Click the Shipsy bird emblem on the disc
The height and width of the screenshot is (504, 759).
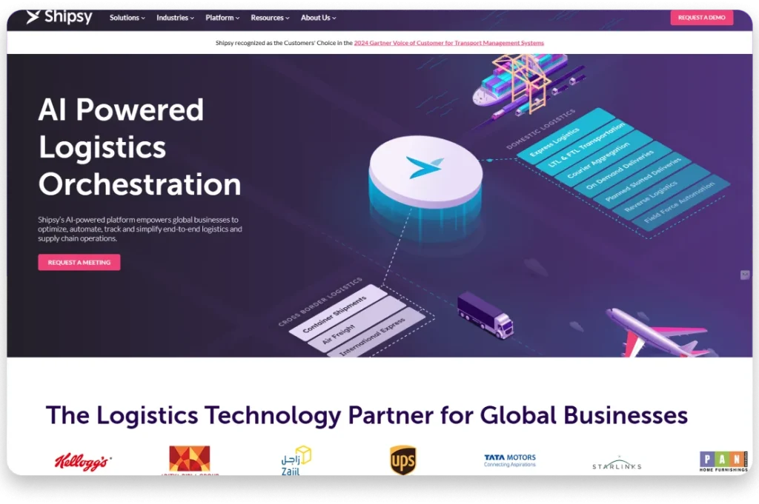coord(425,167)
